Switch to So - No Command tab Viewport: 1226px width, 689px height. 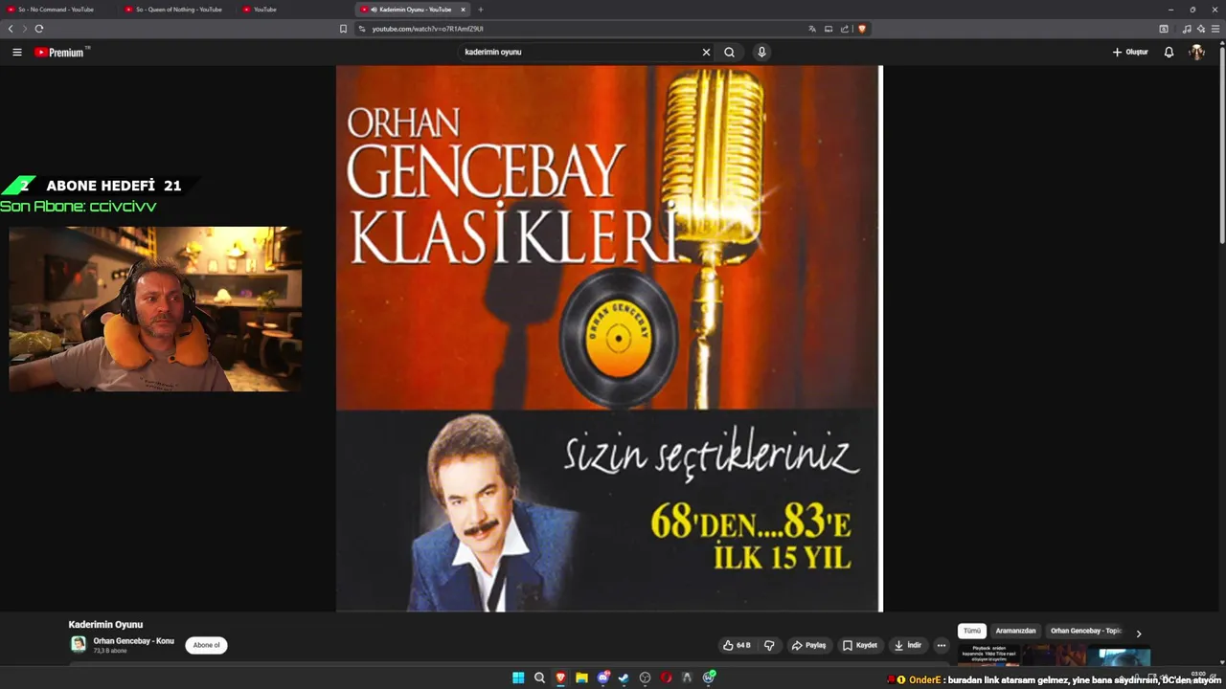click(57, 10)
